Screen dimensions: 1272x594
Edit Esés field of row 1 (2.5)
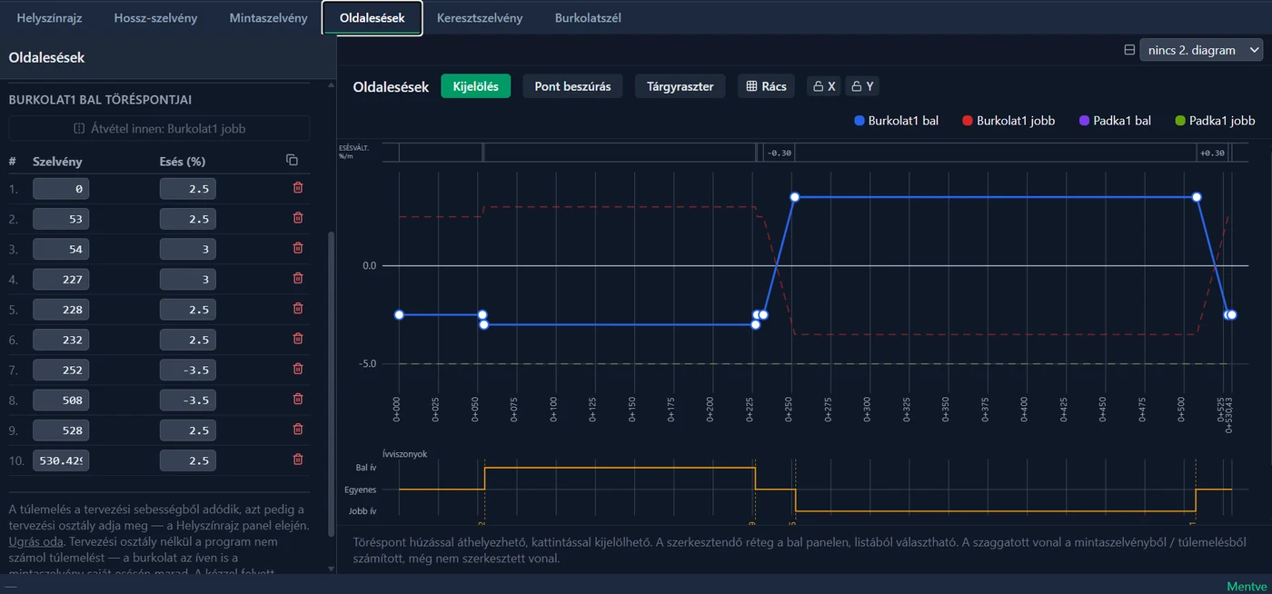[x=188, y=189]
